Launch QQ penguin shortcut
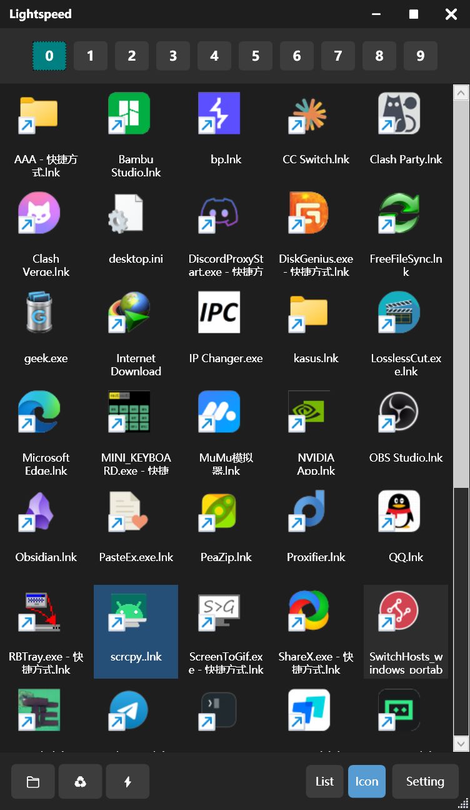Image resolution: width=470 pixels, height=810 pixels. [399, 512]
